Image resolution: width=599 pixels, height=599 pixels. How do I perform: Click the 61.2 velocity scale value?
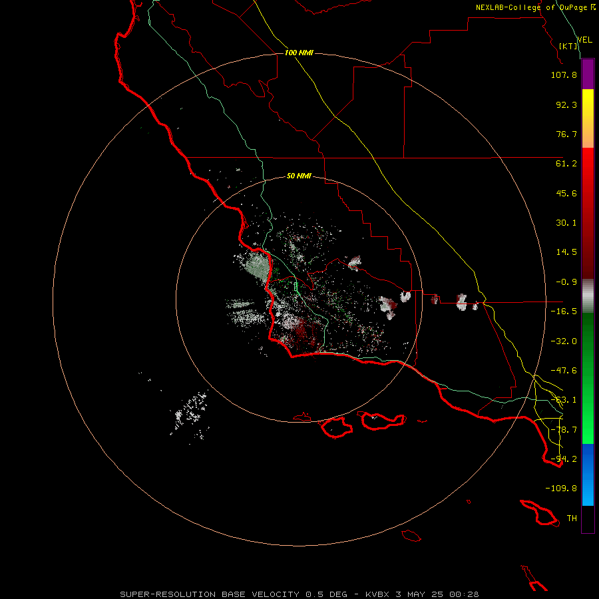click(x=566, y=164)
